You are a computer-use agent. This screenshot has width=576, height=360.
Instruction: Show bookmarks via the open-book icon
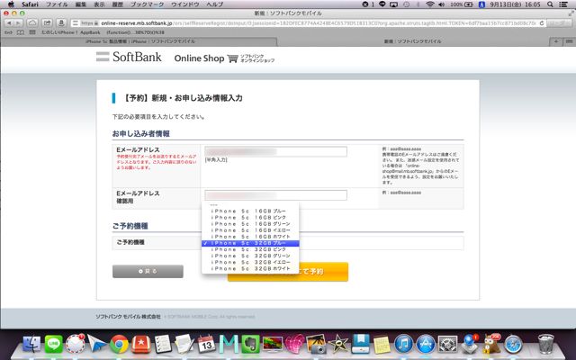pos(21,32)
